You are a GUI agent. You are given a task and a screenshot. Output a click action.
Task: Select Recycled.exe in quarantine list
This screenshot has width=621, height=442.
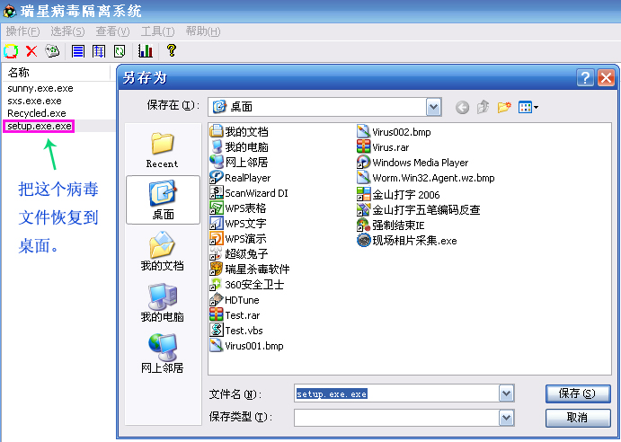click(37, 113)
